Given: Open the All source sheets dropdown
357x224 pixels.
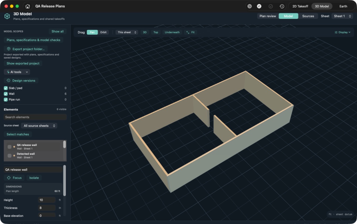Looking at the screenshot, I should pos(39,126).
